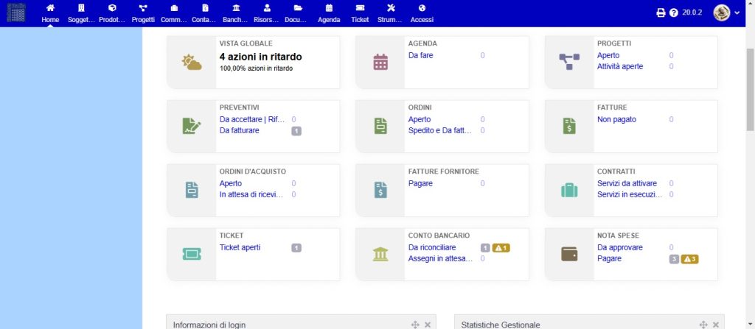Image resolution: width=755 pixels, height=329 pixels.
Task: Select the Ticket icon in top menu
Action: (x=360, y=7)
